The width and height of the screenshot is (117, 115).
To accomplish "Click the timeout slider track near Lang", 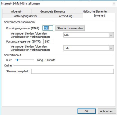I will (x=32, y=60).
